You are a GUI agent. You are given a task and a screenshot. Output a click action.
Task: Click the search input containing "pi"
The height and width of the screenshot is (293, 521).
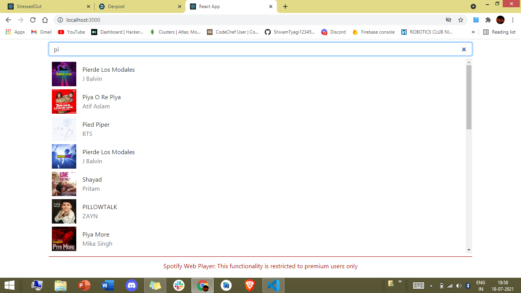tap(260, 49)
